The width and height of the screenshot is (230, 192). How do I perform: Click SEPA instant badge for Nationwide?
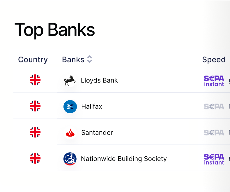pos(214,159)
